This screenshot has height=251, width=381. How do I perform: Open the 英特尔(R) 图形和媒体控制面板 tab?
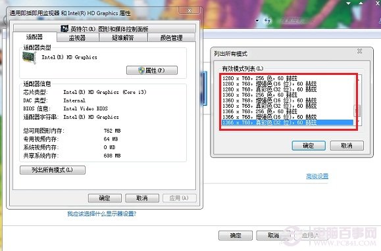point(105,29)
